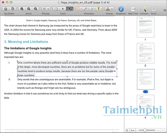The width and height of the screenshot is (167, 133).
Task: Click heading '3. Meaning and Limitations'
Action: tap(26, 42)
